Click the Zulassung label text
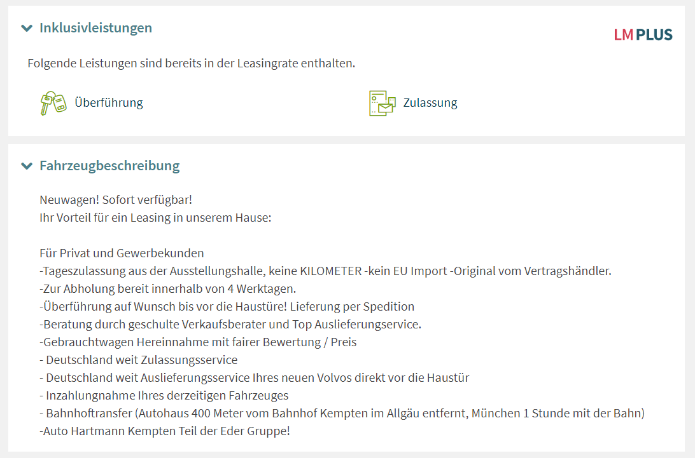The height and width of the screenshot is (458, 695). point(430,103)
